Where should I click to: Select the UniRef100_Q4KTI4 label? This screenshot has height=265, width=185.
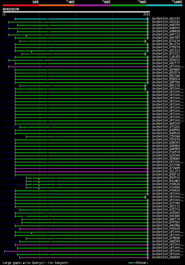coord(166,219)
